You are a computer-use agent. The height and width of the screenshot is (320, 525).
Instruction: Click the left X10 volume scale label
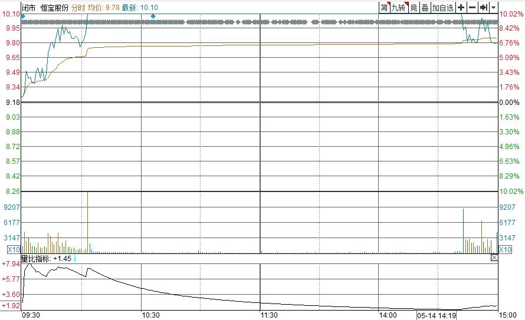coord(14,249)
